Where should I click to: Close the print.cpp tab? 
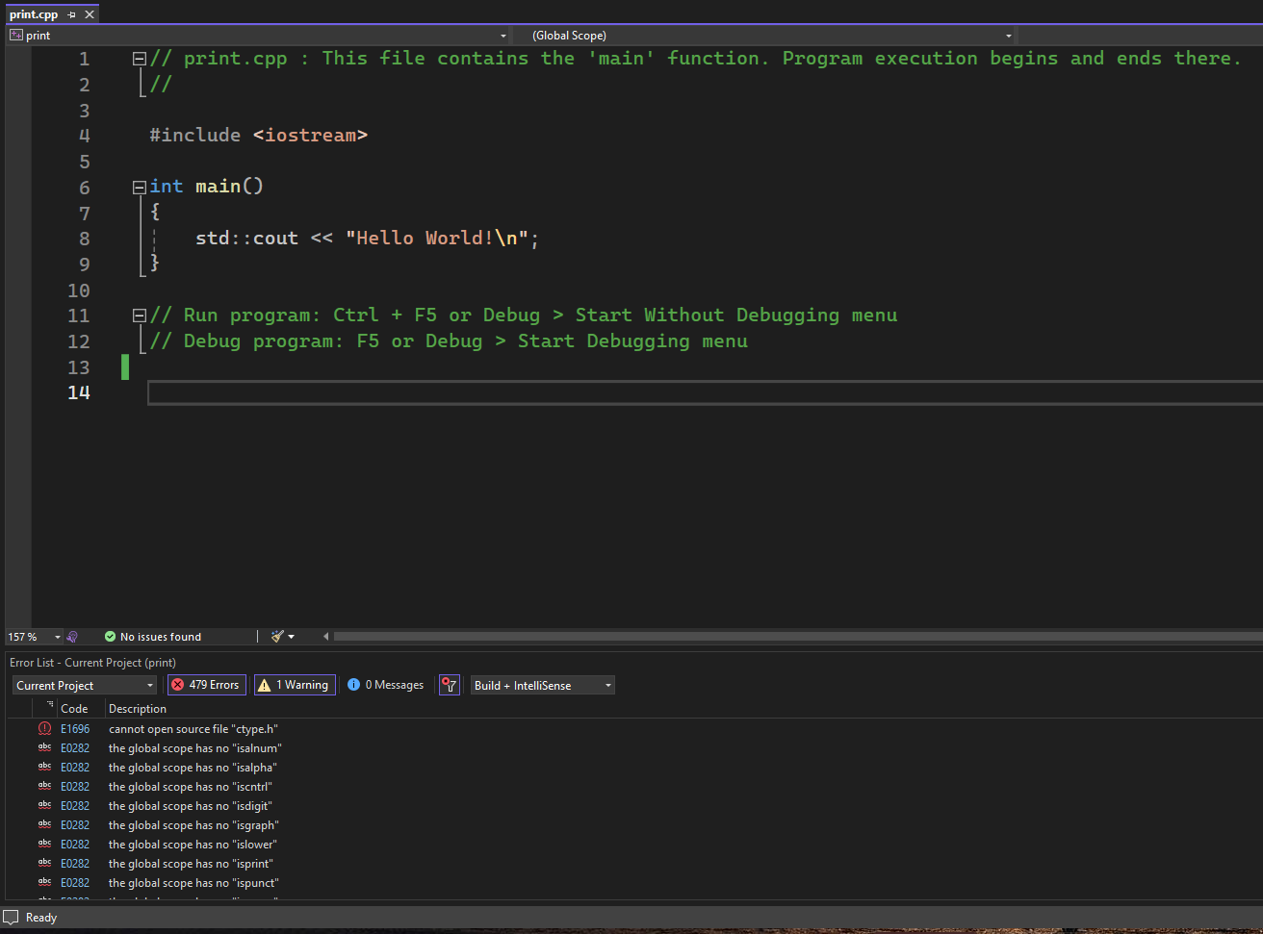90,14
